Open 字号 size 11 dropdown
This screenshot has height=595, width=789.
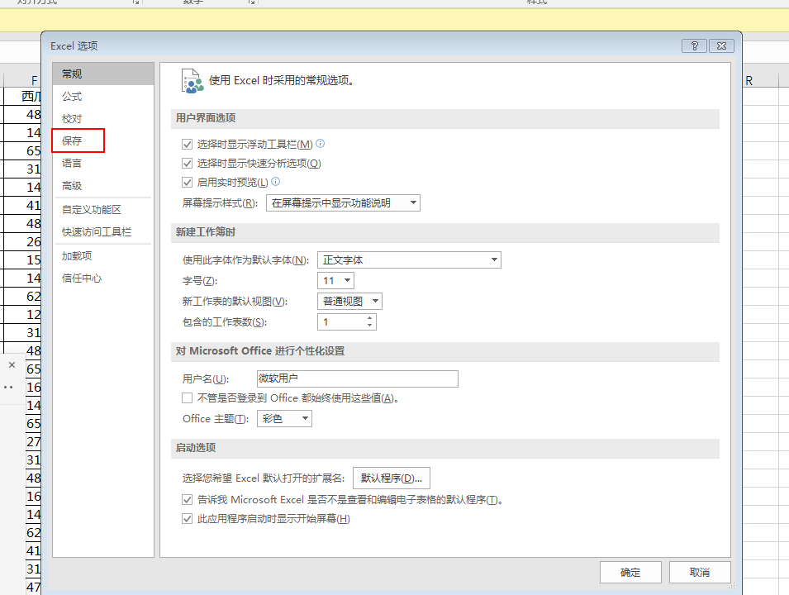335,280
